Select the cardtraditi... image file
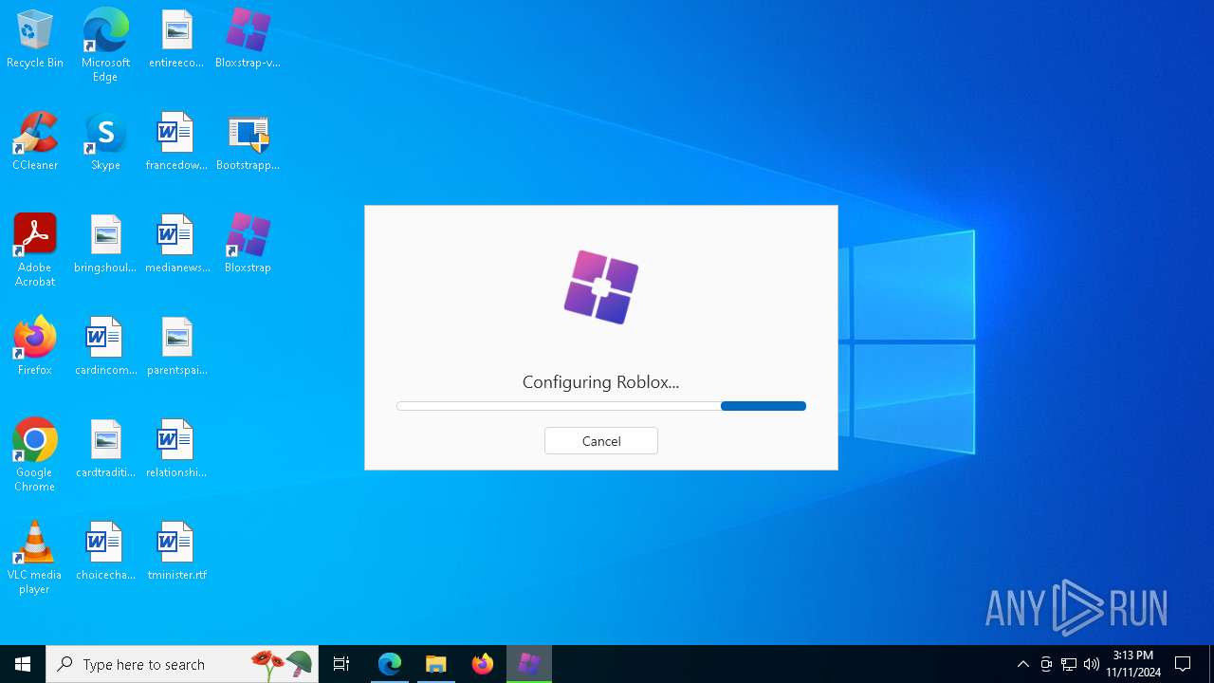 pyautogui.click(x=105, y=450)
